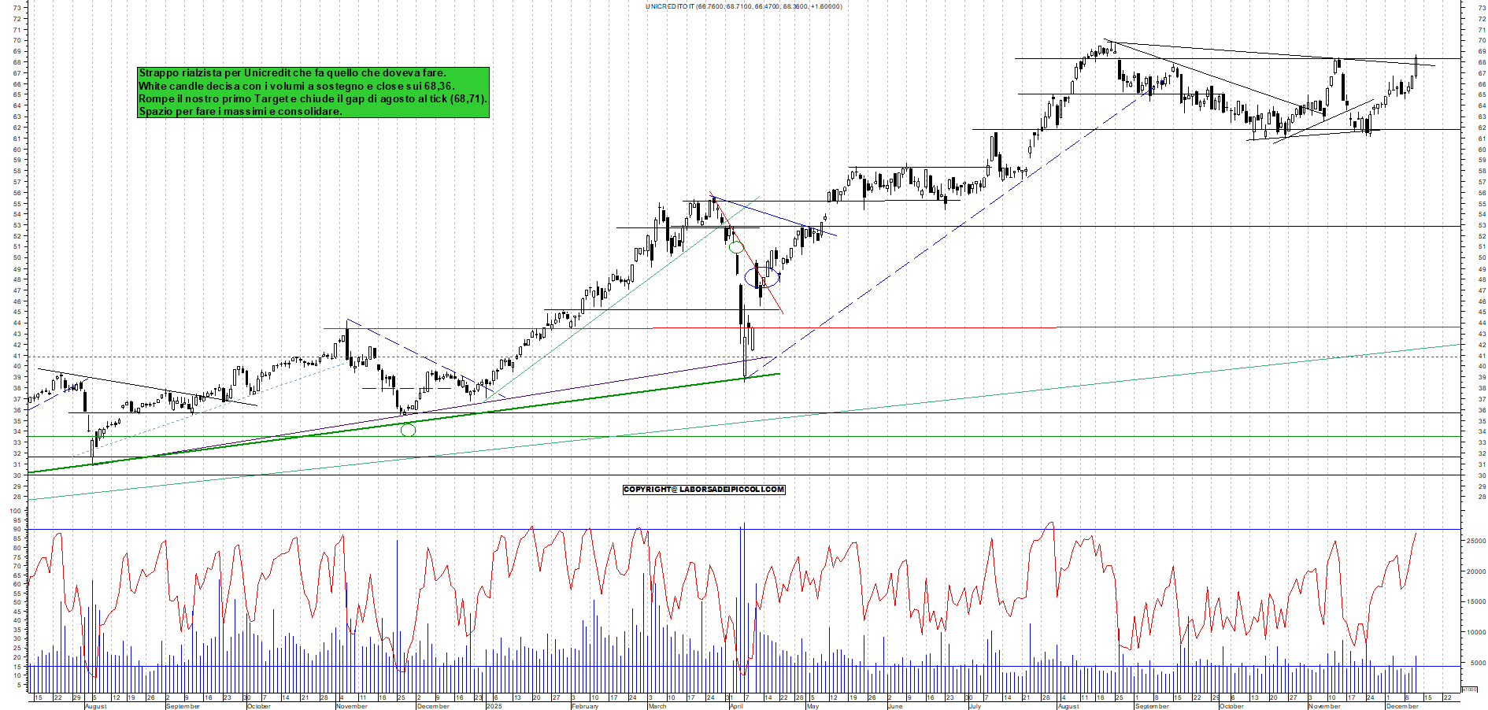Click the May month label

[x=812, y=706]
